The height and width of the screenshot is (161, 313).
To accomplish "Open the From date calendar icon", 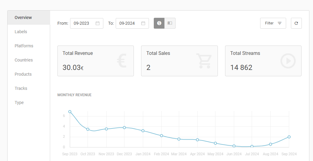I will pos(97,23).
